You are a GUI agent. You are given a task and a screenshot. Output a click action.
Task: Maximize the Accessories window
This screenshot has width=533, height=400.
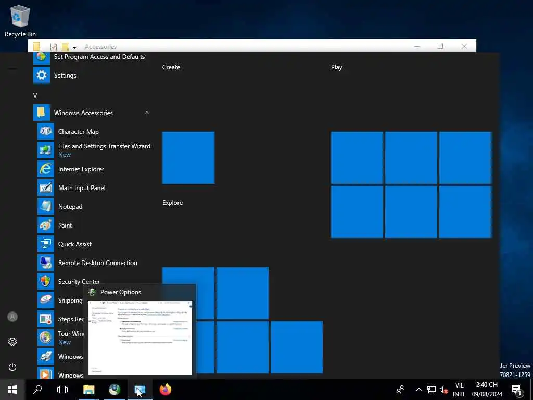pos(440,46)
